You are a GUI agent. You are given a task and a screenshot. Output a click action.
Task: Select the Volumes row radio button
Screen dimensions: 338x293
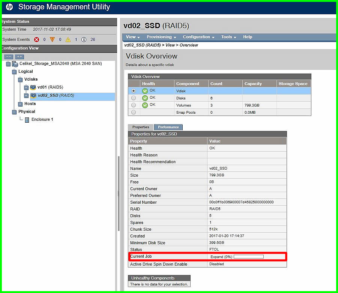[x=134, y=105]
